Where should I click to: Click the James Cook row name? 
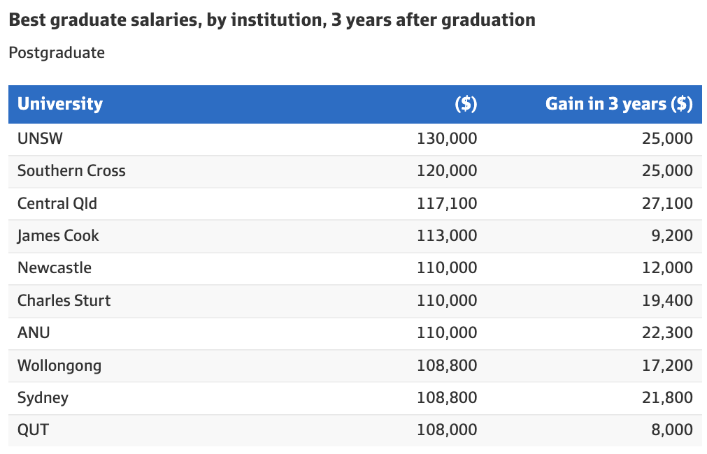[58, 235]
